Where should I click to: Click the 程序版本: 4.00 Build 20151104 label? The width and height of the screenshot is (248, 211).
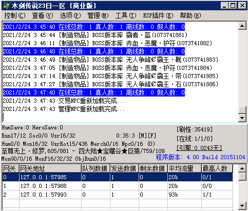coord(200,157)
